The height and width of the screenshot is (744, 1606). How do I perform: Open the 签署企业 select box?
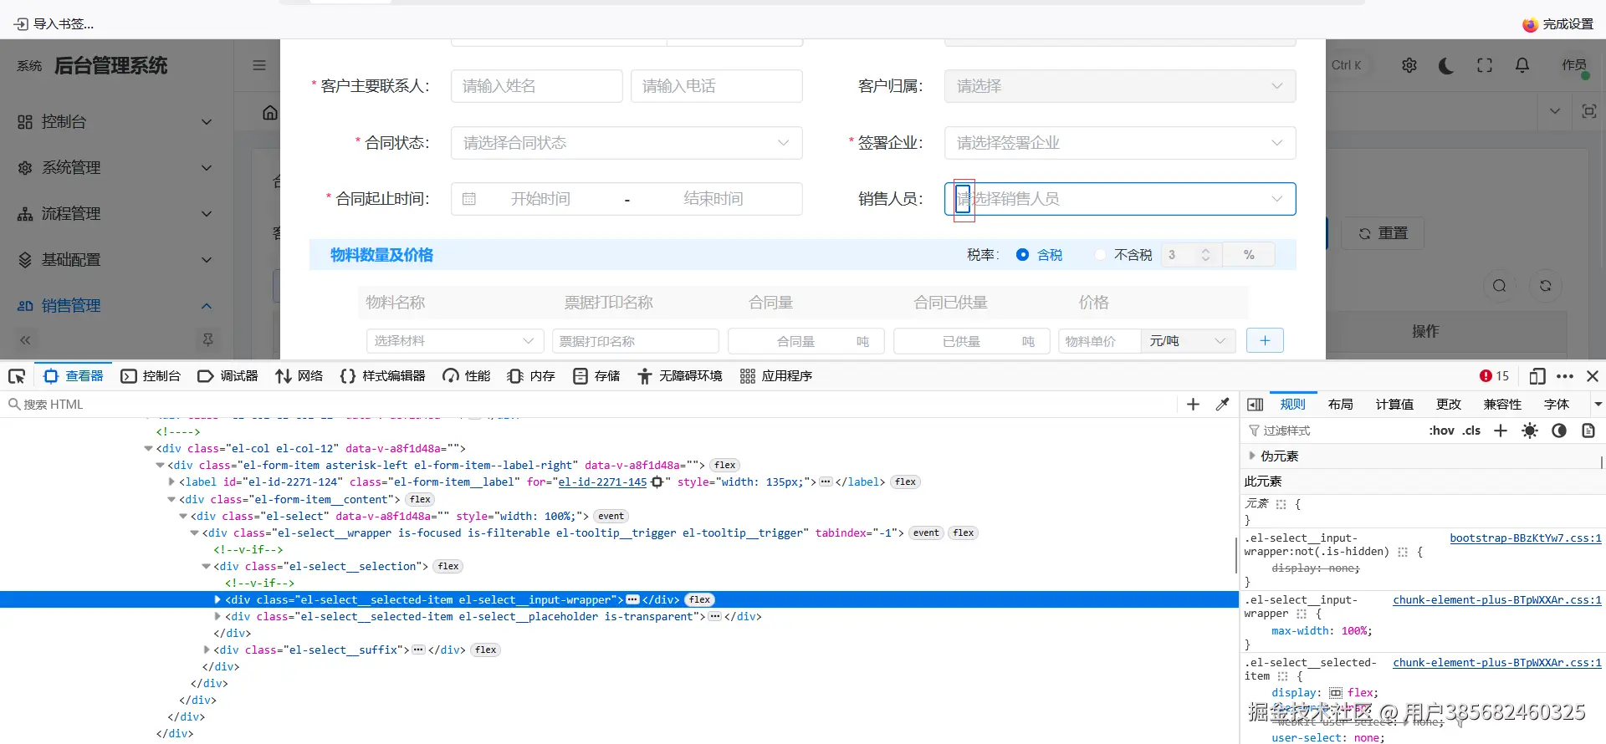(1119, 143)
